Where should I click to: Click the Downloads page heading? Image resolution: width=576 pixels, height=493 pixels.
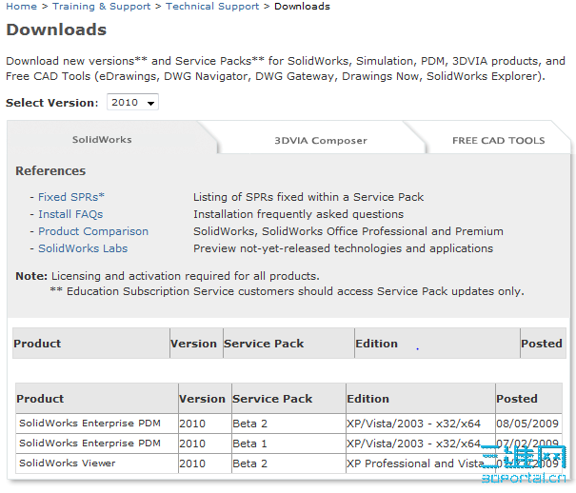[56, 30]
